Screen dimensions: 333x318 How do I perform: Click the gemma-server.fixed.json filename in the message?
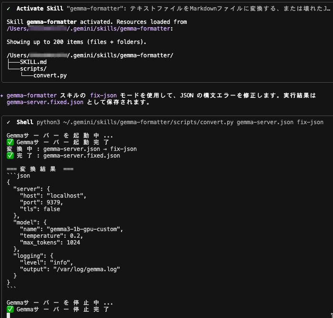(x=45, y=102)
